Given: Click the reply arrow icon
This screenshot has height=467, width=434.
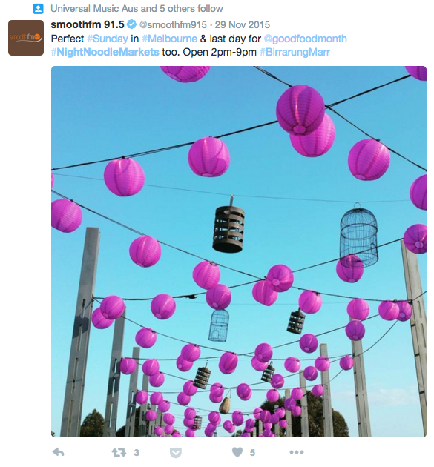Looking at the screenshot, I should [59, 452].
